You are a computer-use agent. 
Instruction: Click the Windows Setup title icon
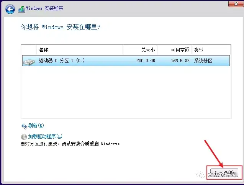coord(21,9)
